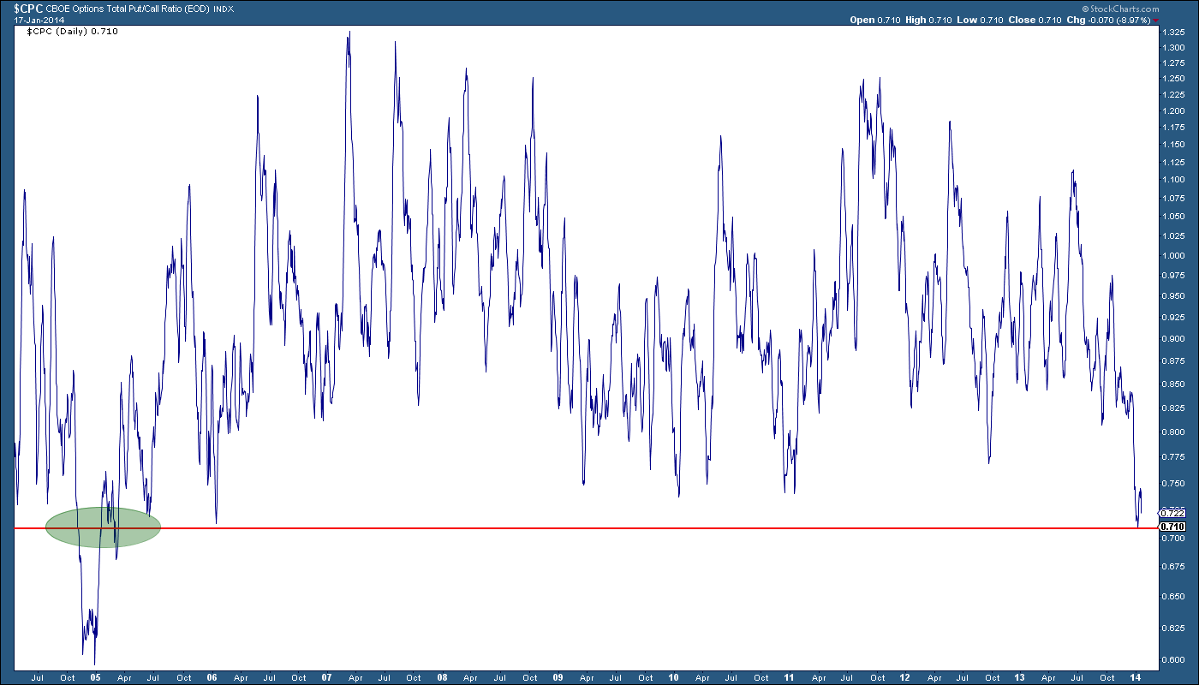Select the 07 year marker on time axis

pyautogui.click(x=326, y=677)
